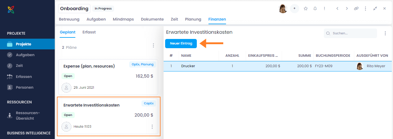Sort by SUMME column header
393x139 pixels.
tap(305, 56)
